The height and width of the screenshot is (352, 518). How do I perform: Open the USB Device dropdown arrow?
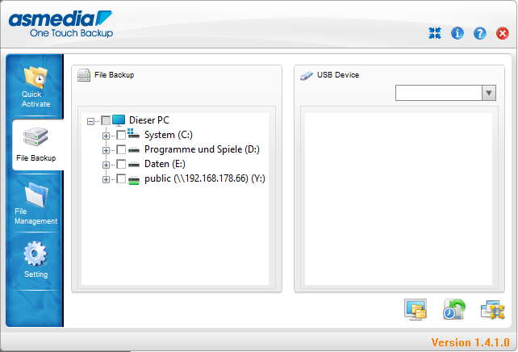pos(489,93)
